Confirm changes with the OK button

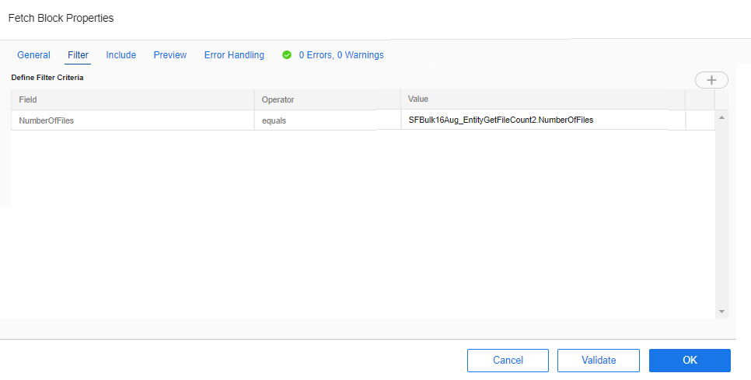(690, 361)
